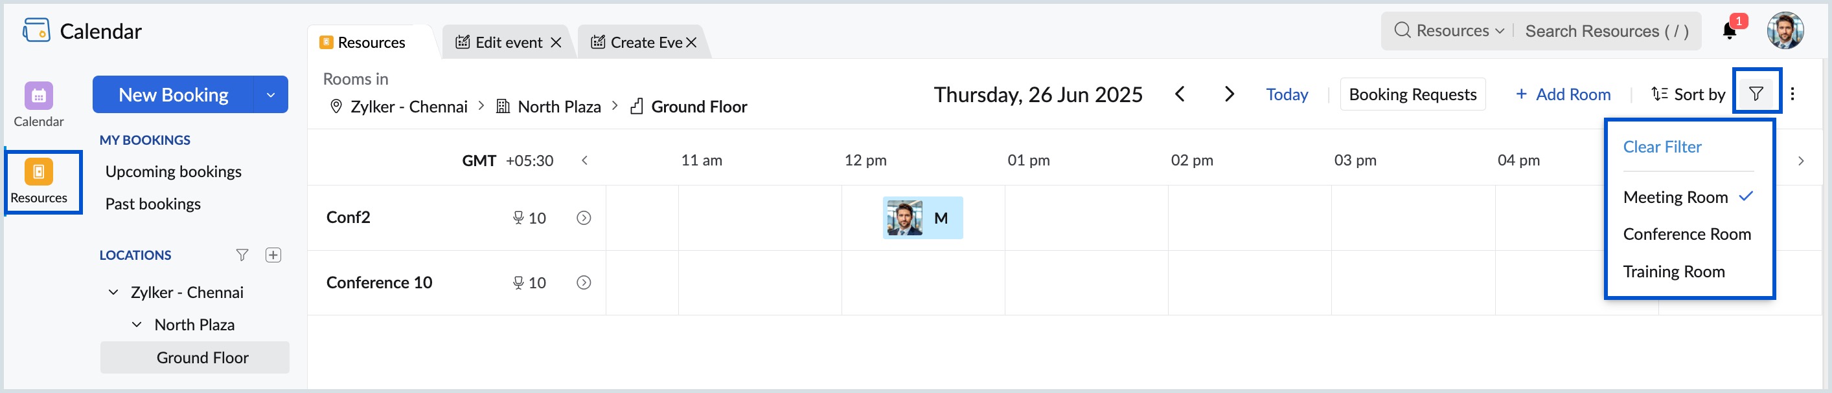Screen dimensions: 1832x393
Task: Open the notifications bell
Action: [x=1729, y=30]
